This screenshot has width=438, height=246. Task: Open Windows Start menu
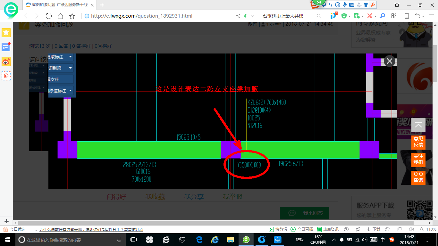pos(7,239)
